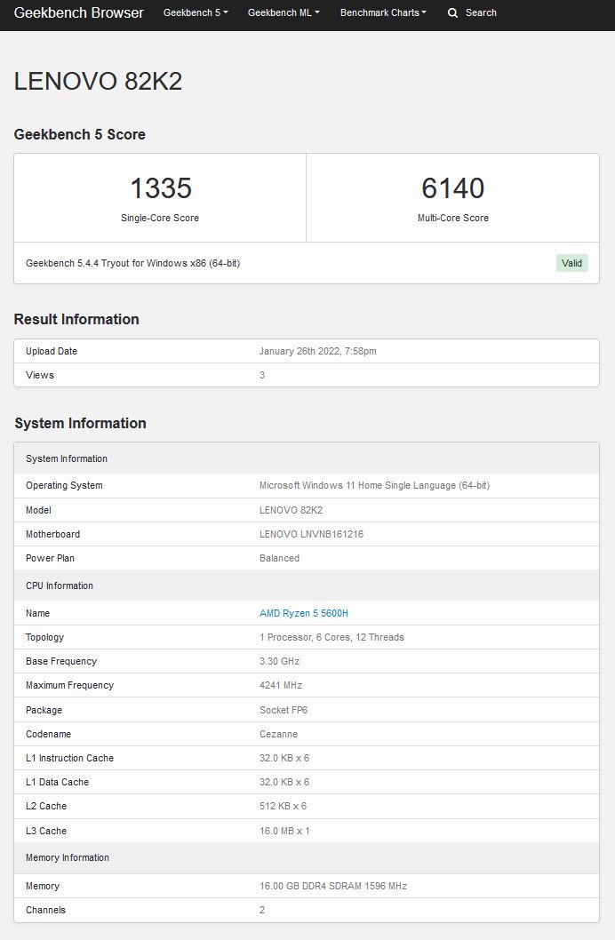Image resolution: width=615 pixels, height=940 pixels.
Task: Click the LENOVO 82K2 page heading
Action: tap(98, 82)
